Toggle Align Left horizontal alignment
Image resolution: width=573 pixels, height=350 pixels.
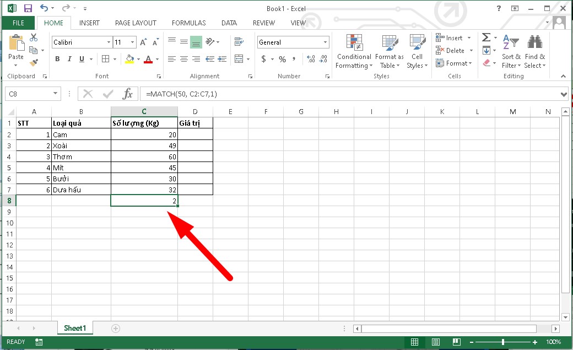click(x=172, y=59)
